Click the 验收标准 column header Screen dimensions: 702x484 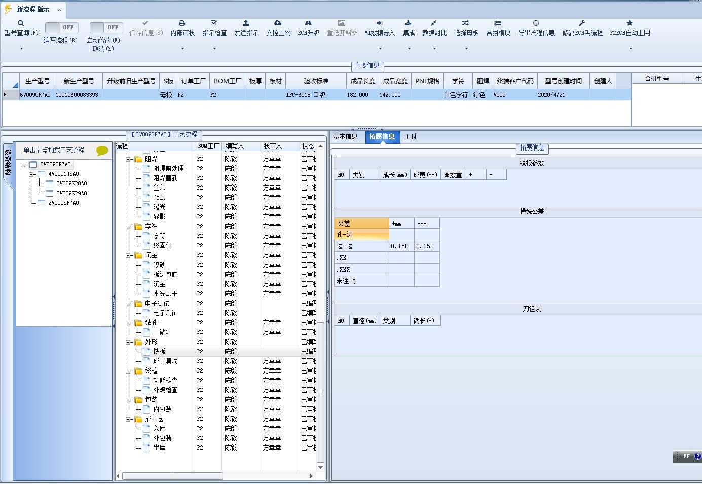click(x=316, y=81)
